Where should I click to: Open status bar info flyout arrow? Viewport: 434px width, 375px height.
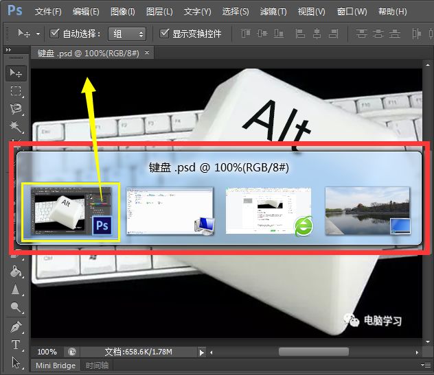coord(201,352)
